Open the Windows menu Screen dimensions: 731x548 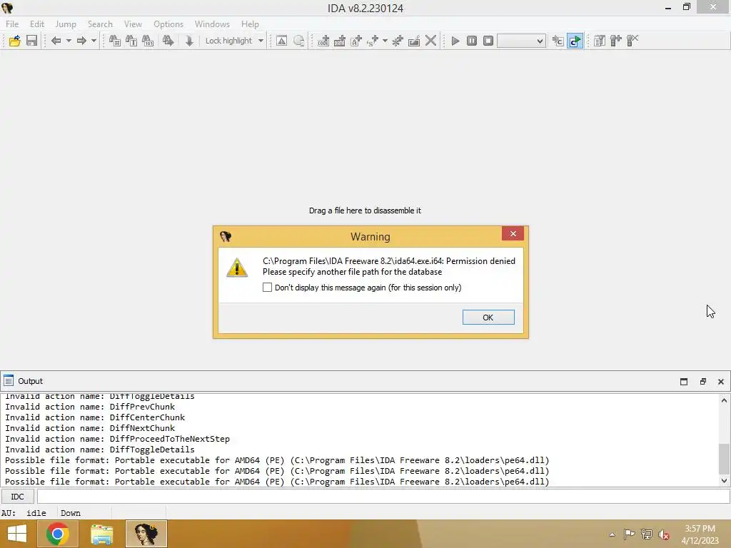click(212, 24)
